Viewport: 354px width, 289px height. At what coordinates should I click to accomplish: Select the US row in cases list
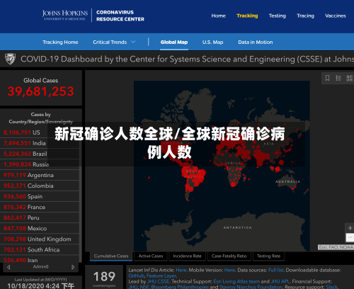click(x=40, y=132)
